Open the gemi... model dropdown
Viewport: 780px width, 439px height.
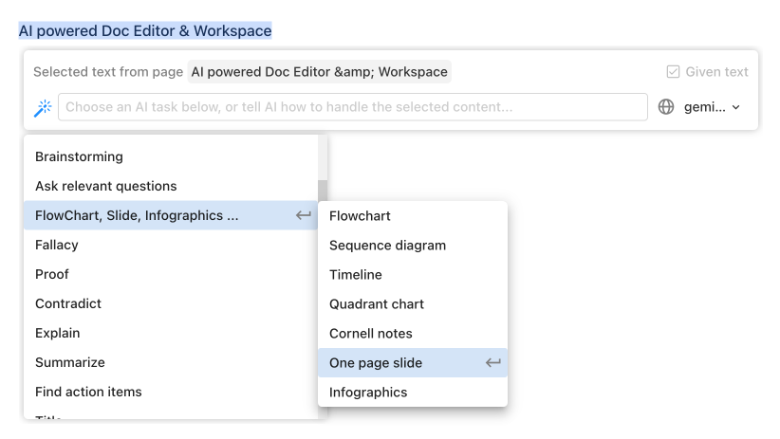pyautogui.click(x=712, y=107)
